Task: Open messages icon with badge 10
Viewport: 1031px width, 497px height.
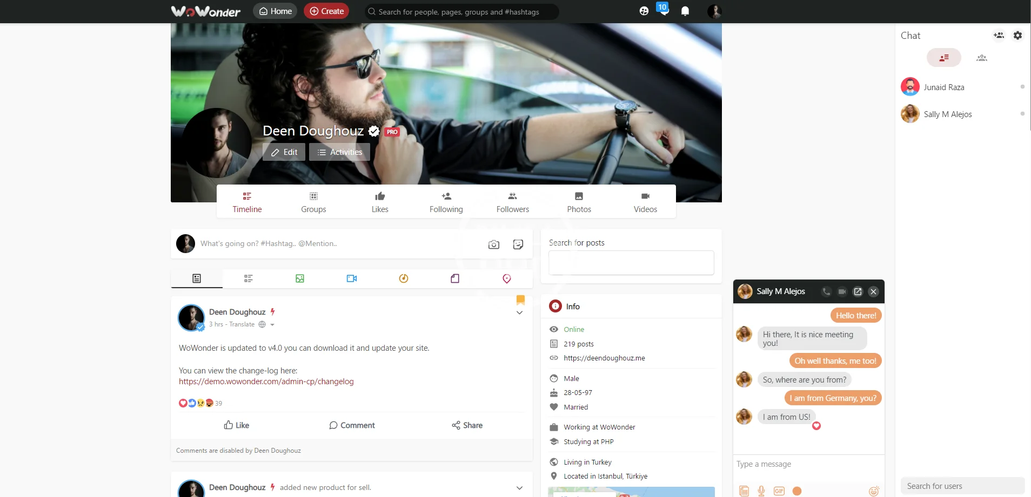Action: pyautogui.click(x=663, y=9)
